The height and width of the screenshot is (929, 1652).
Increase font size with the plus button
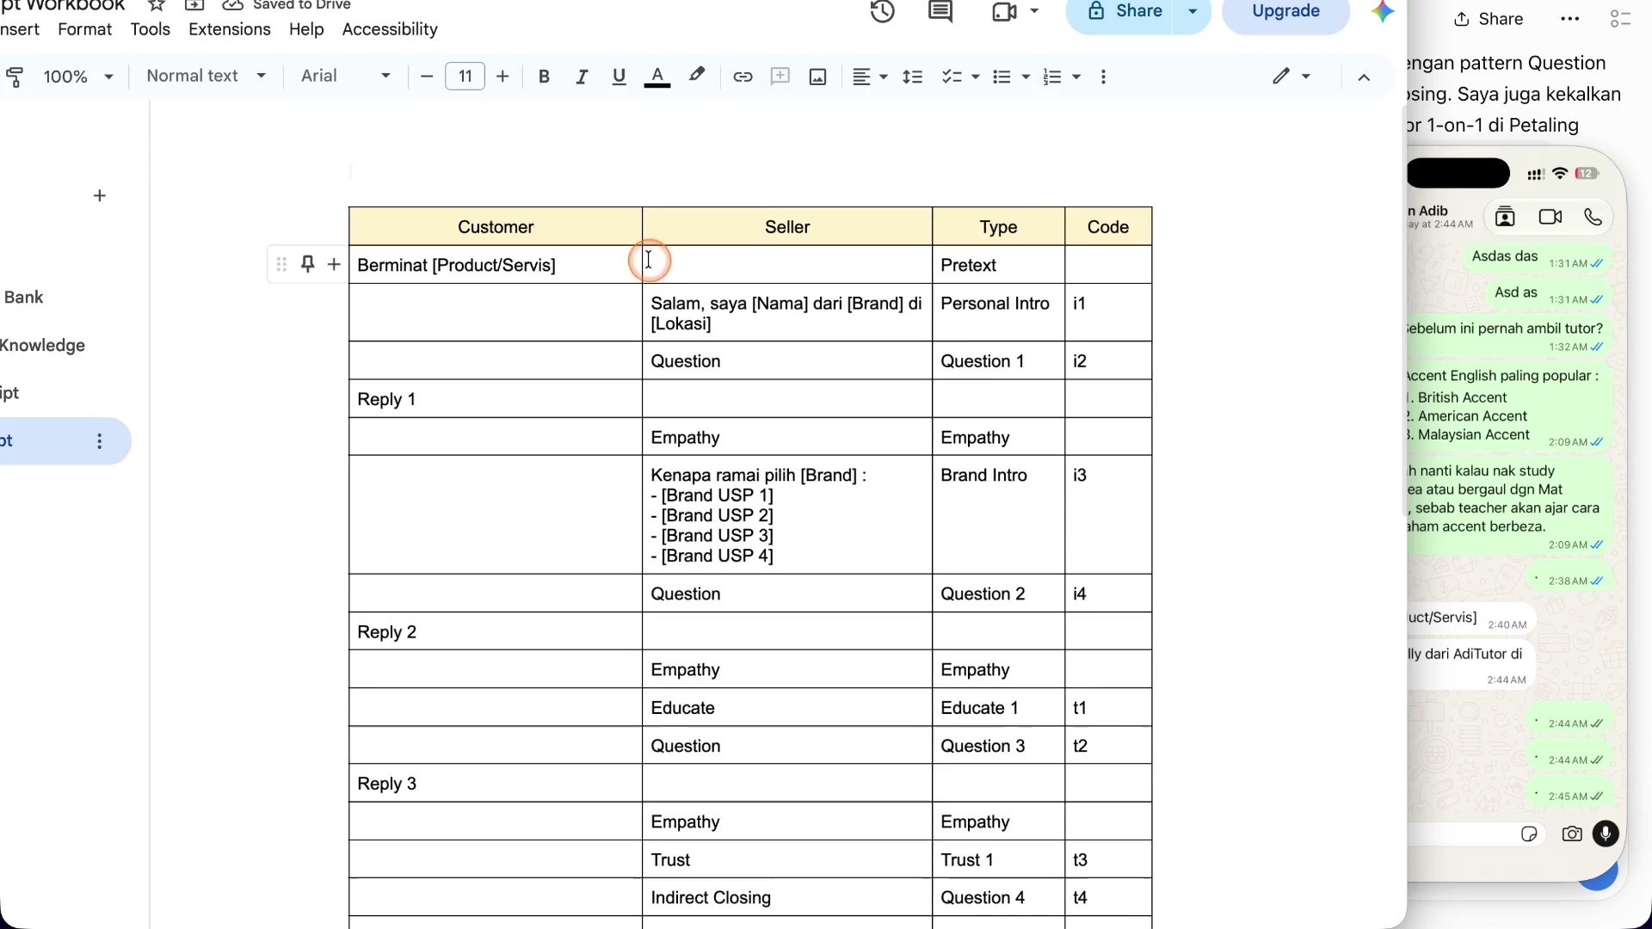pyautogui.click(x=503, y=77)
